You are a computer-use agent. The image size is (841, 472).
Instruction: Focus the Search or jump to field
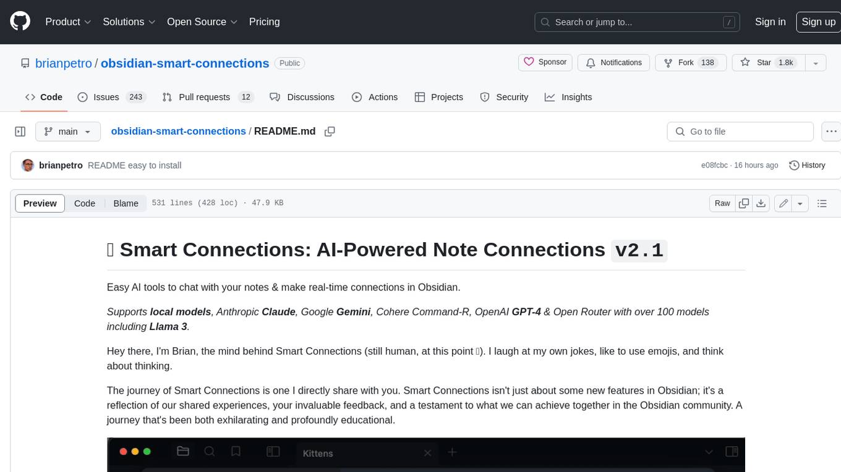coord(637,22)
